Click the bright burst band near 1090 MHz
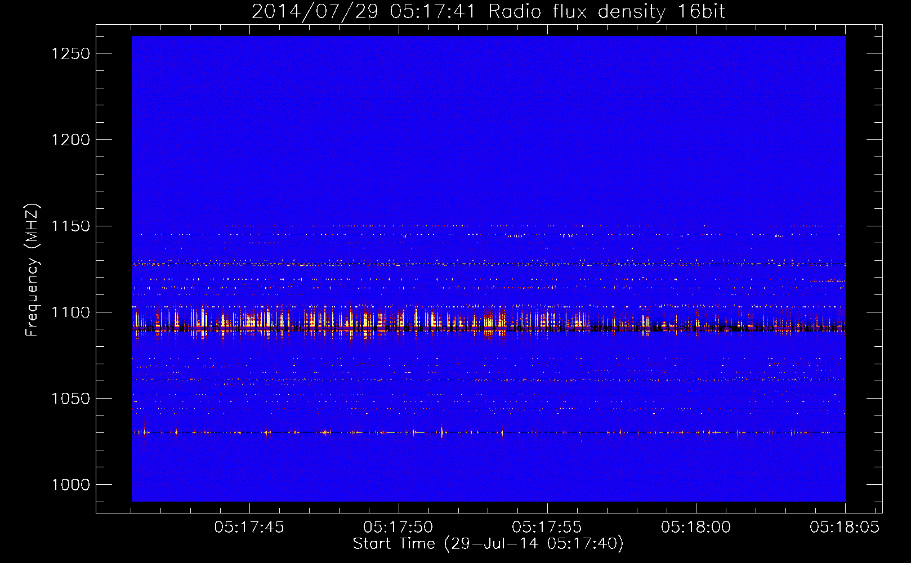Screen dimensions: 911x563 (488, 323)
